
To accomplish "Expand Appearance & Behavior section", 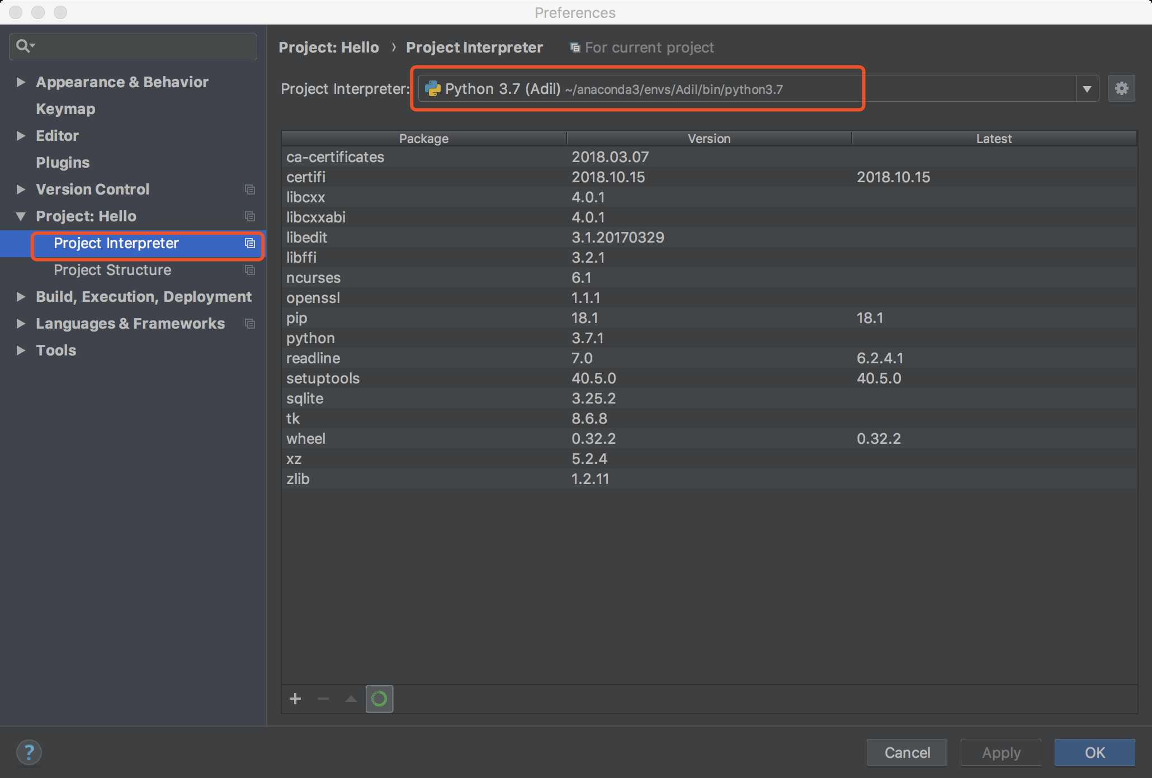I will coord(21,82).
